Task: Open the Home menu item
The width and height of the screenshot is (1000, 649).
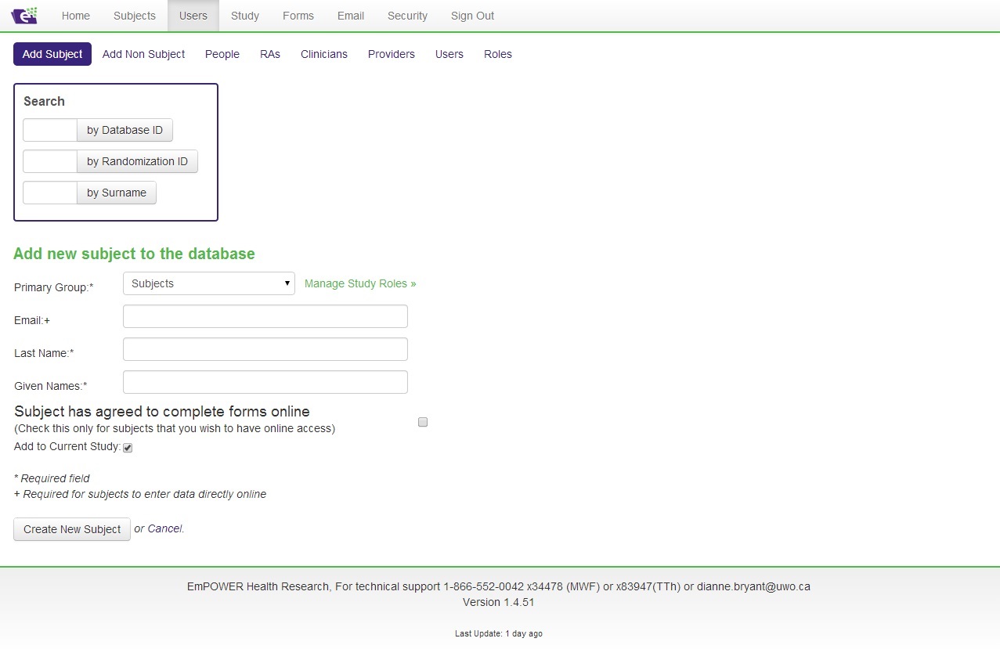Action: click(75, 16)
